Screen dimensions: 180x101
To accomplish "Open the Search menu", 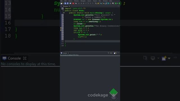I will [x=89, y=1].
